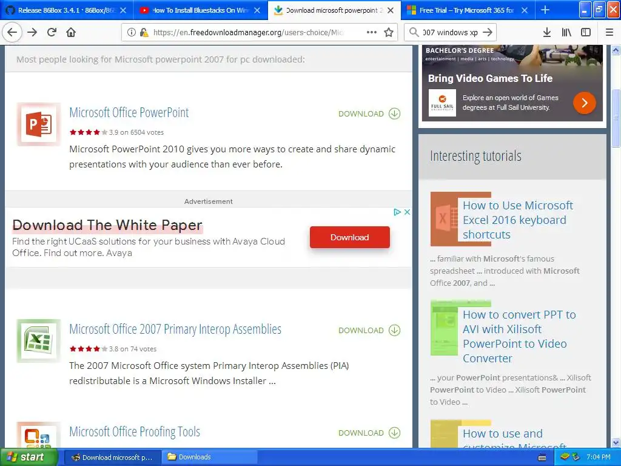Close the Download microsoft powerpoint tab
This screenshot has height=466, width=621.
(391, 10)
